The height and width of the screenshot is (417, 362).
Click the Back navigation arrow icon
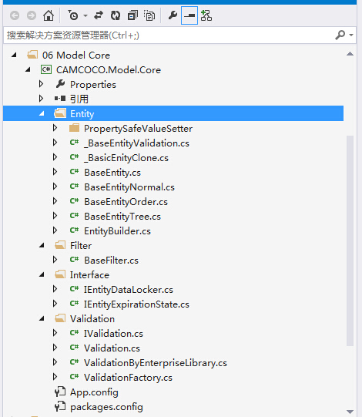pos(15,15)
